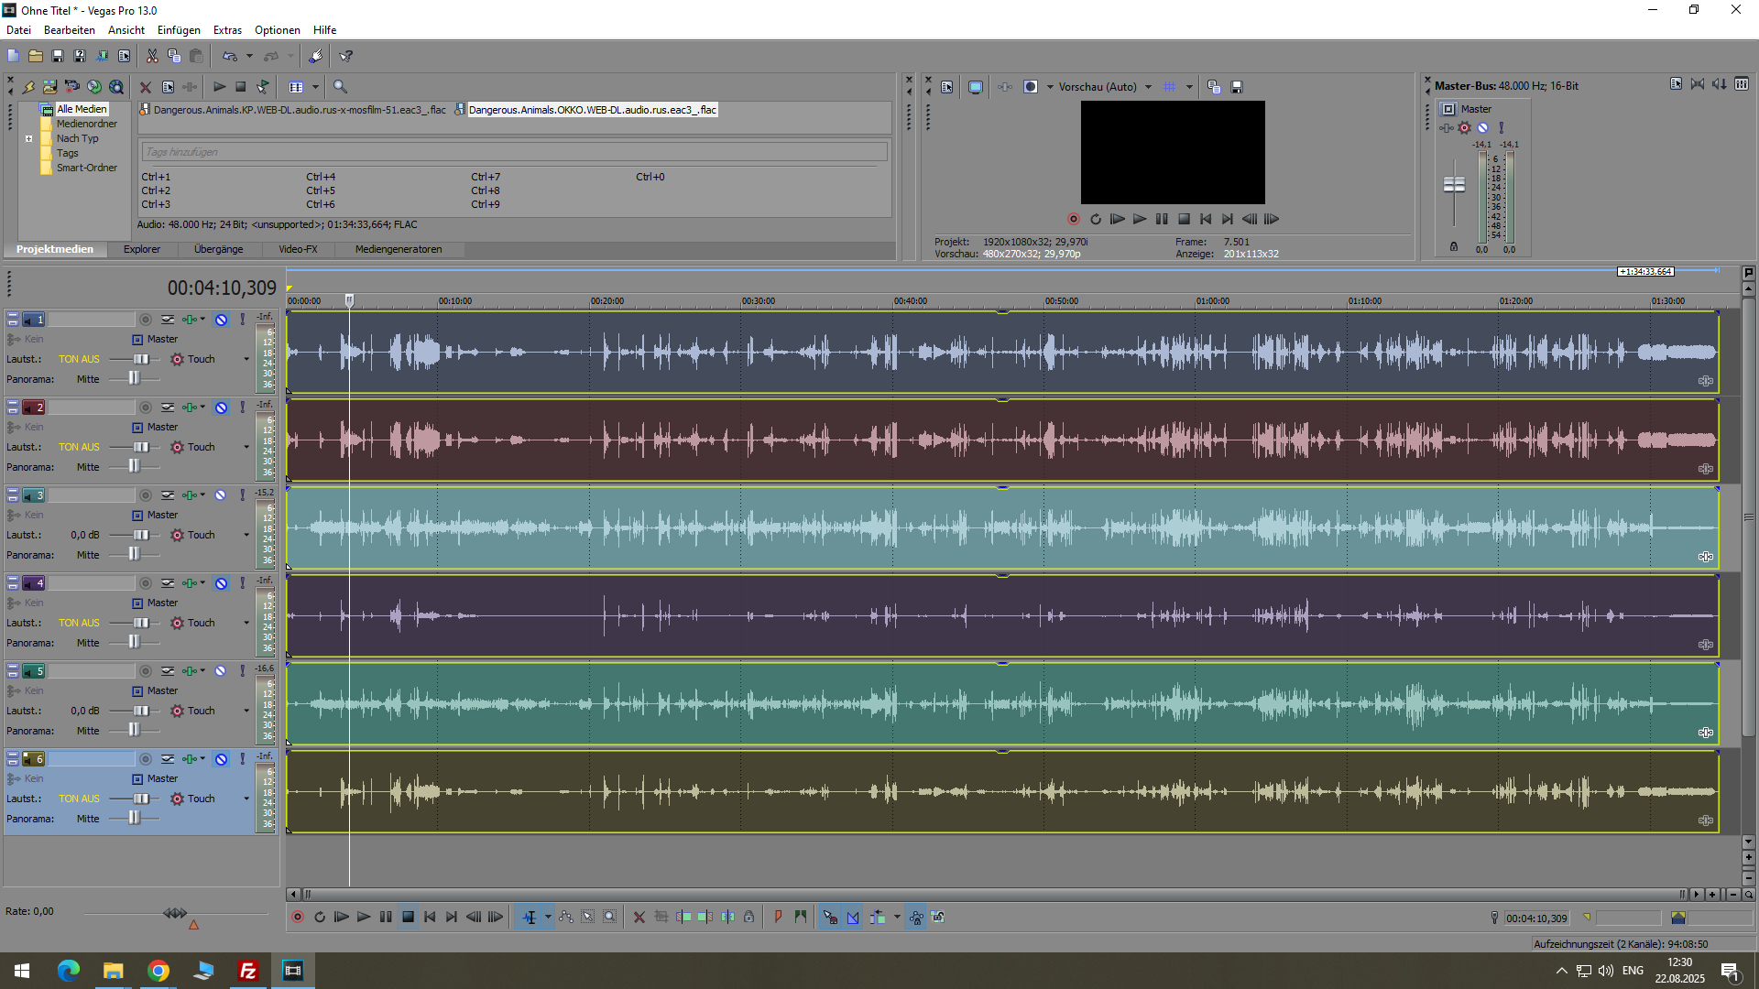Switch to the Übergänge tab
Image resolution: width=1759 pixels, height=989 pixels.
coord(218,249)
